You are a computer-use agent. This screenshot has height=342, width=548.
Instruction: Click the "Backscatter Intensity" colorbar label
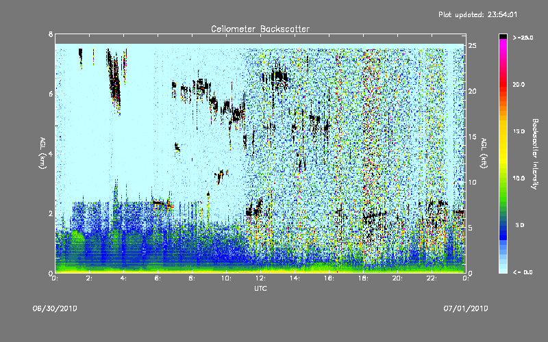535,154
